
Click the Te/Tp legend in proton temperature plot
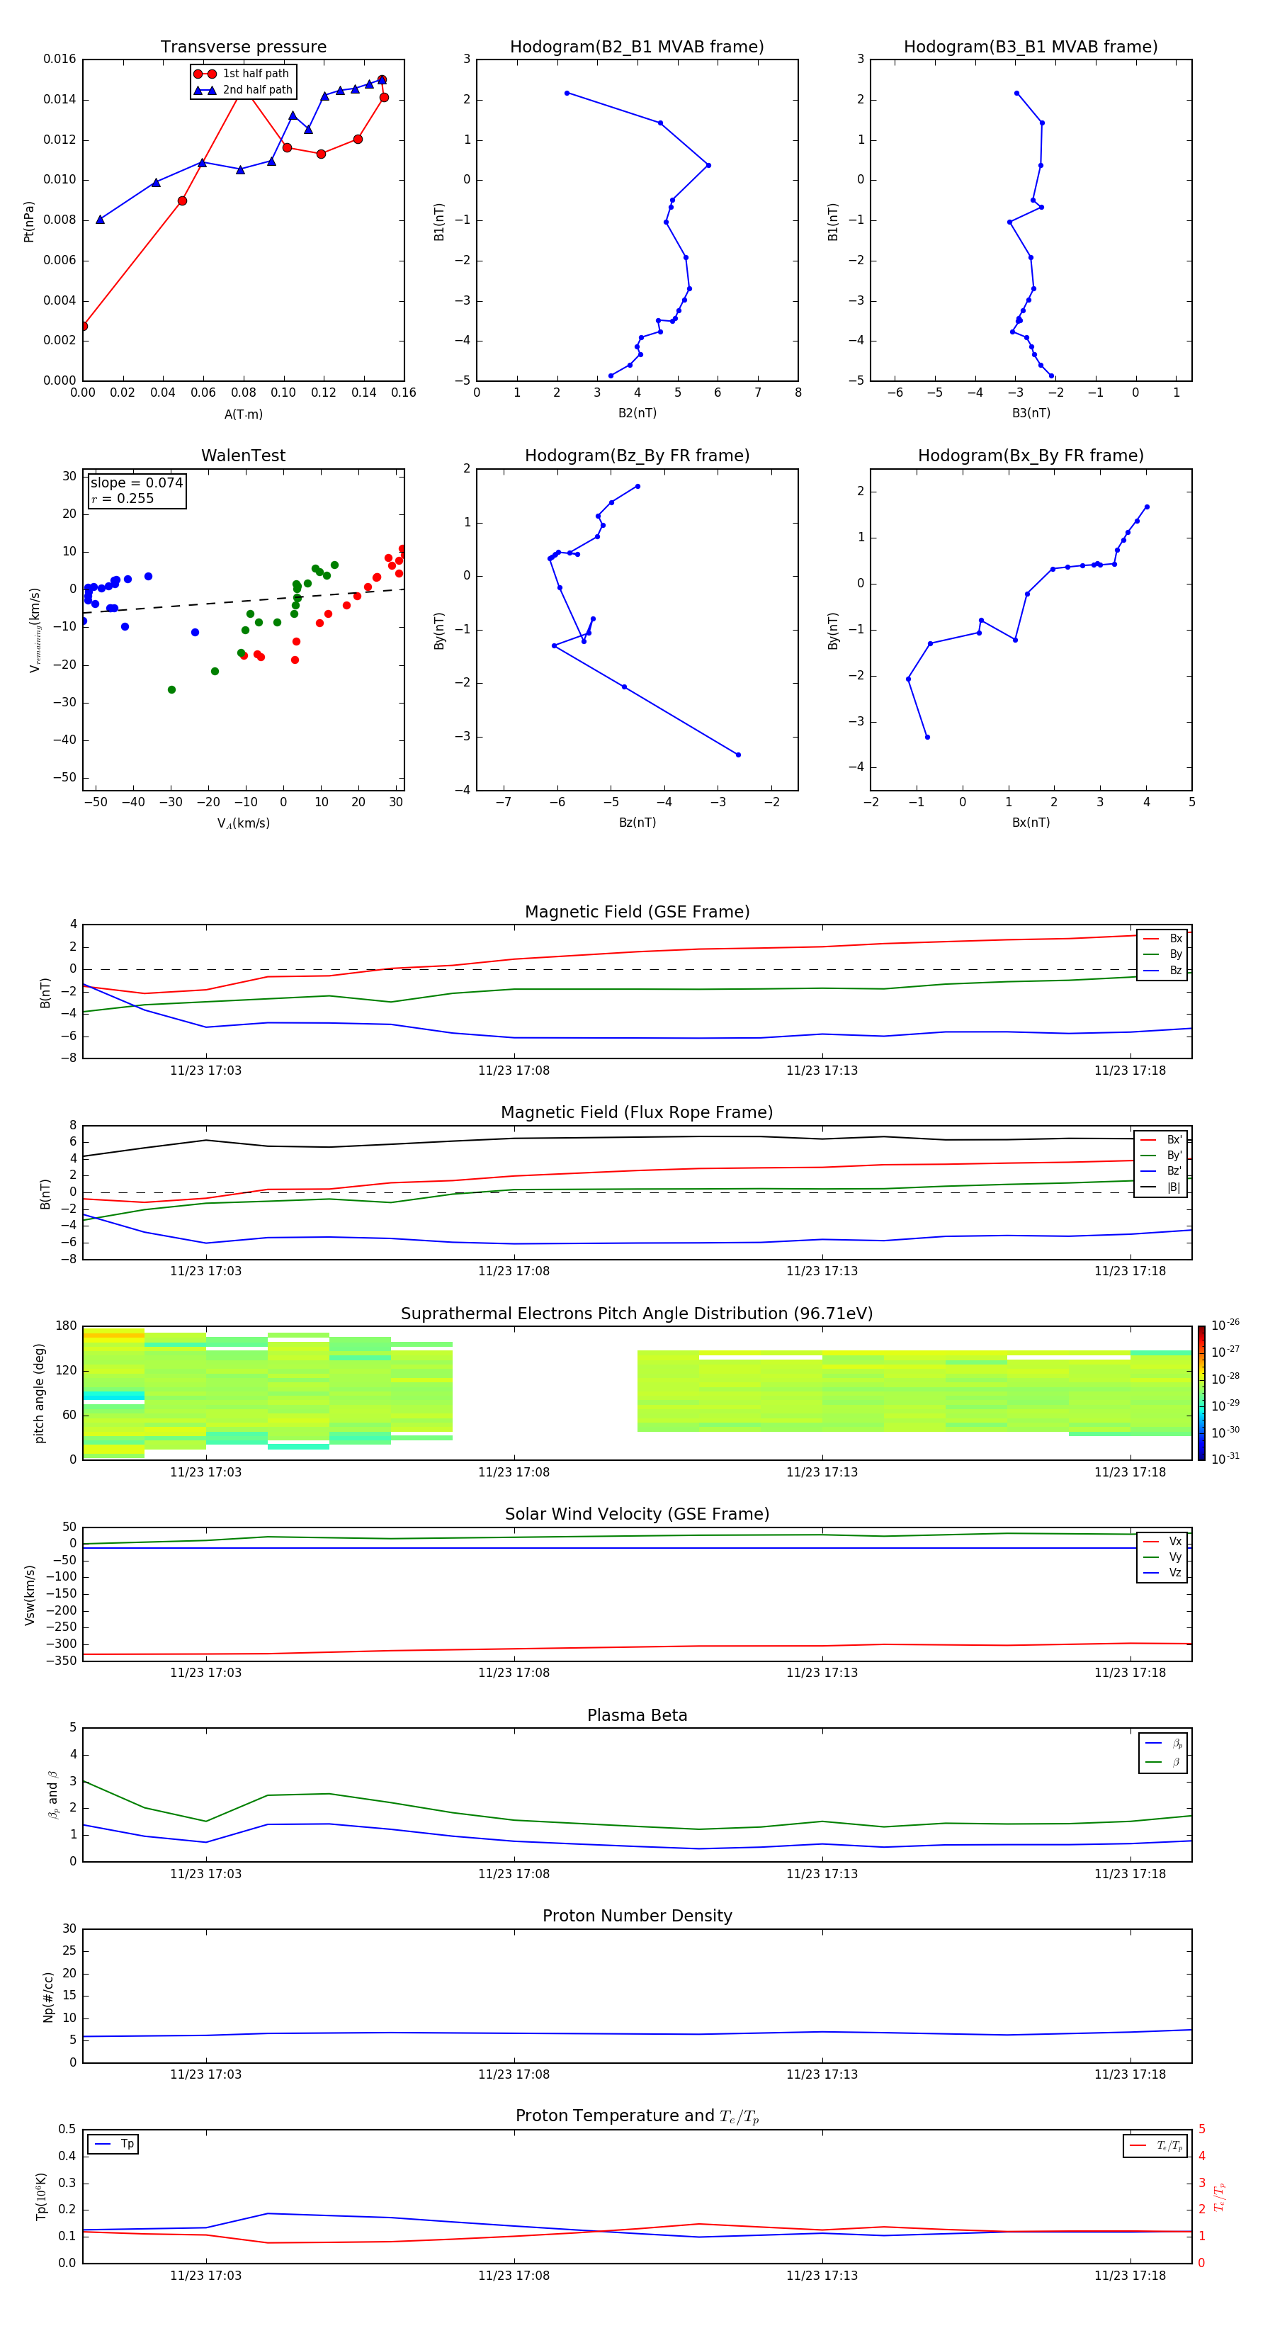(1156, 2145)
